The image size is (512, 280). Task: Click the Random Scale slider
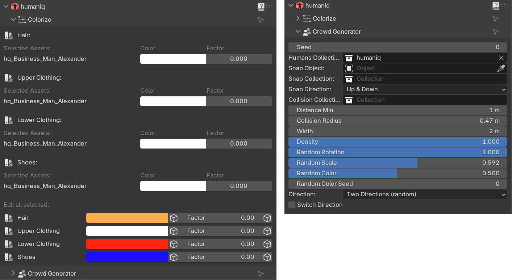(397, 163)
